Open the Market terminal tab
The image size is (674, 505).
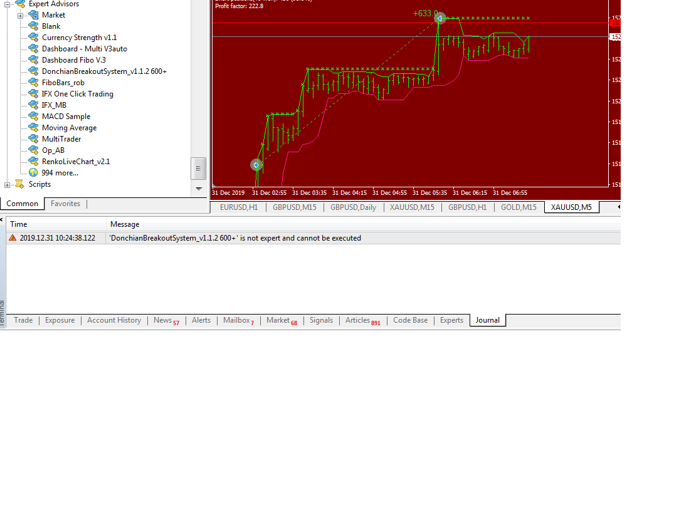click(x=282, y=320)
